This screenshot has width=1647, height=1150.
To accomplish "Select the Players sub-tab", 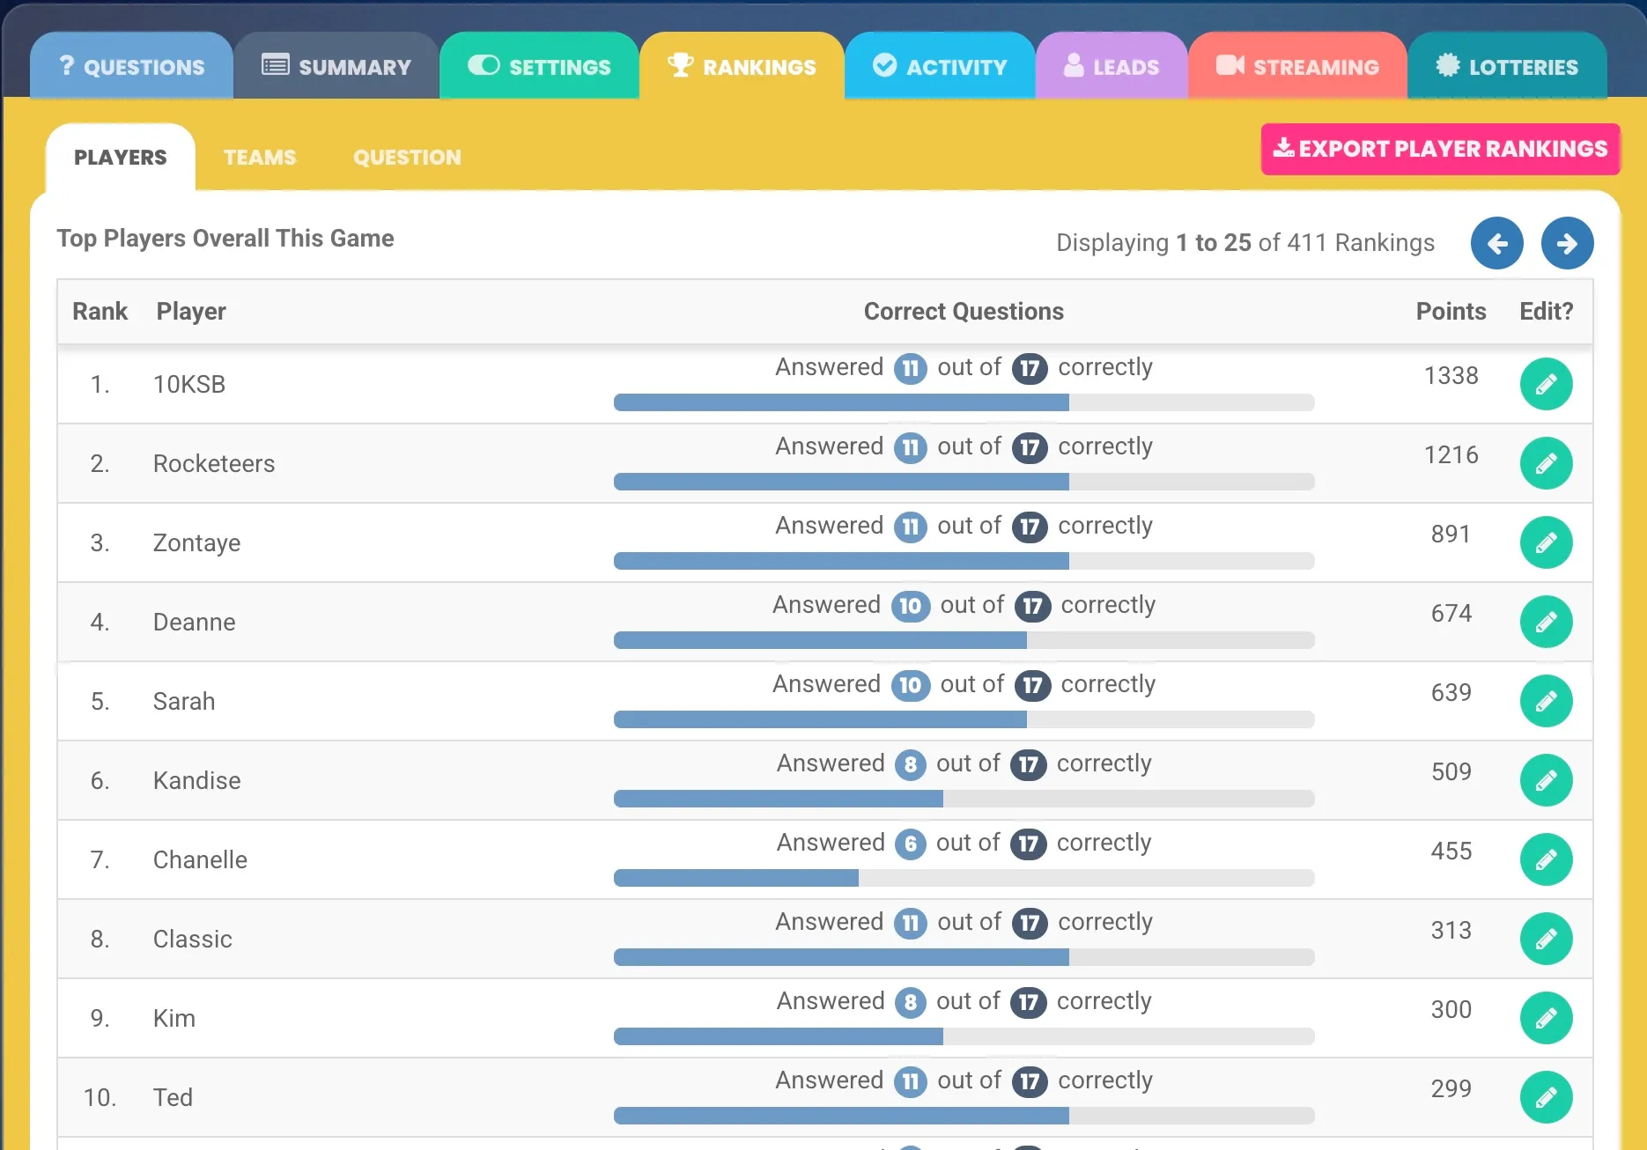I will coord(121,157).
